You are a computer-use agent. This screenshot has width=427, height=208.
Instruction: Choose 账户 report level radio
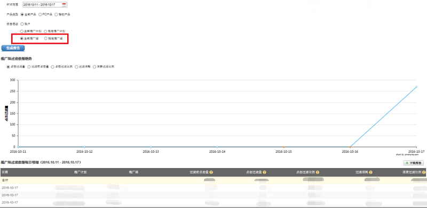pyautogui.click(x=22, y=24)
